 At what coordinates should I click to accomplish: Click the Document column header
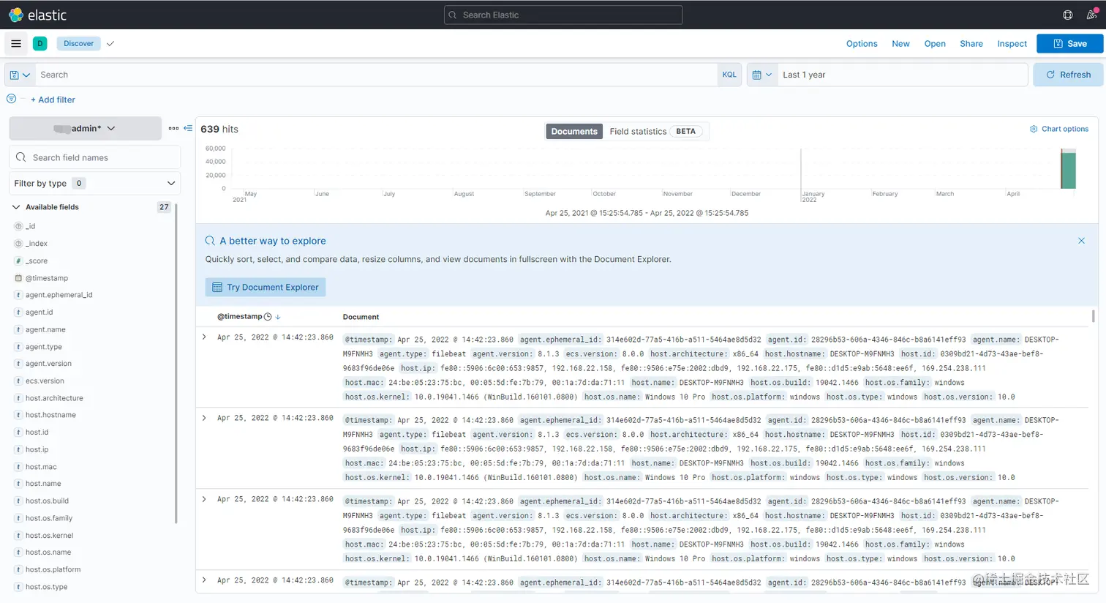tap(361, 317)
